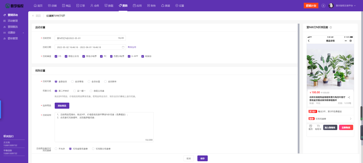
Task: Click the 立即购买 button in the preview
Action: 346,128
